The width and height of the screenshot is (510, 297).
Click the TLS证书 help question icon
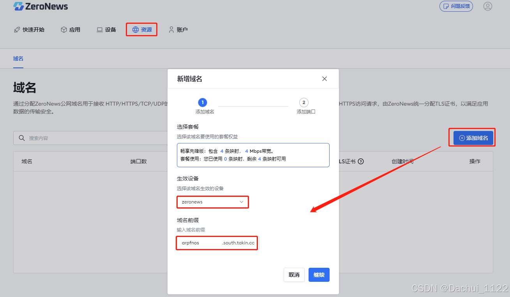(361, 161)
